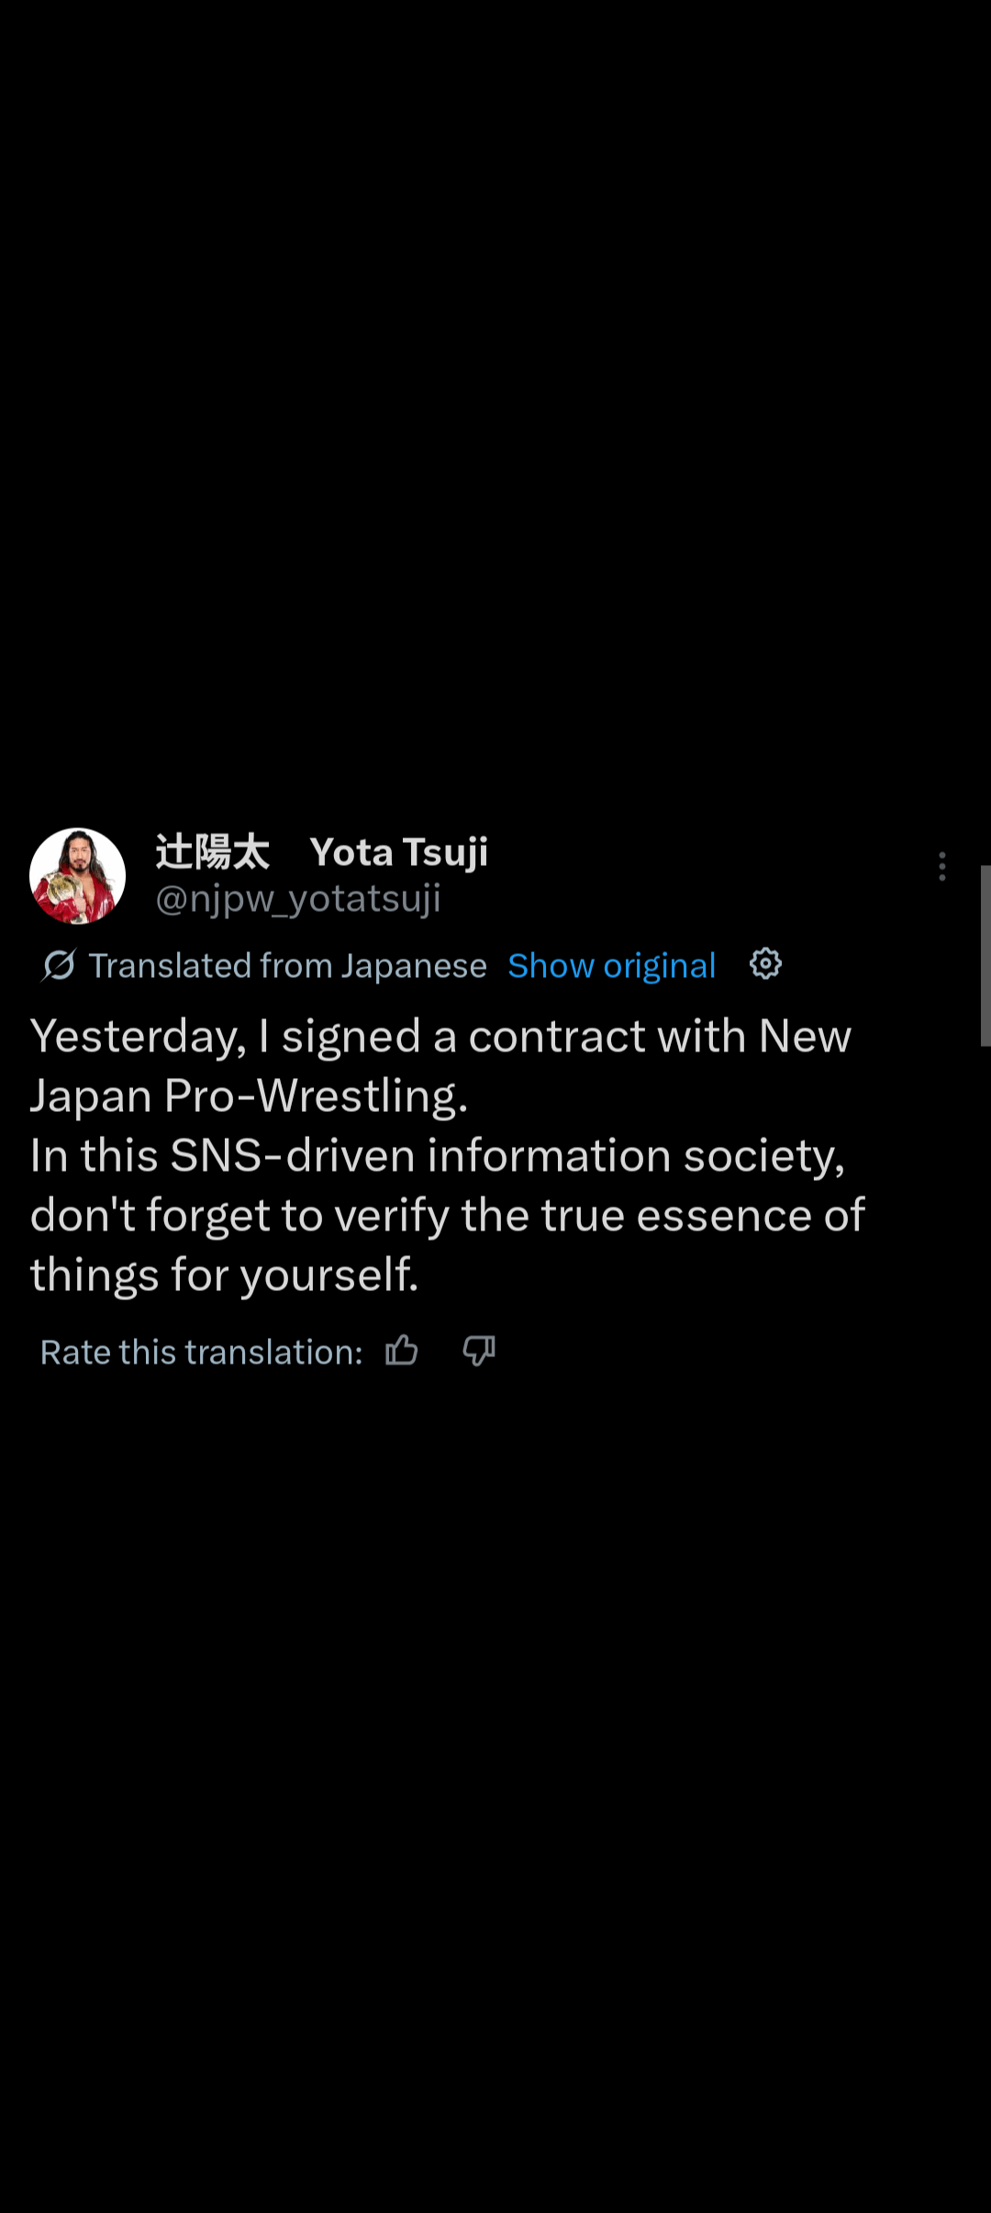Click the word "yourself." ending the post
This screenshot has height=2213, width=991.
(329, 1275)
